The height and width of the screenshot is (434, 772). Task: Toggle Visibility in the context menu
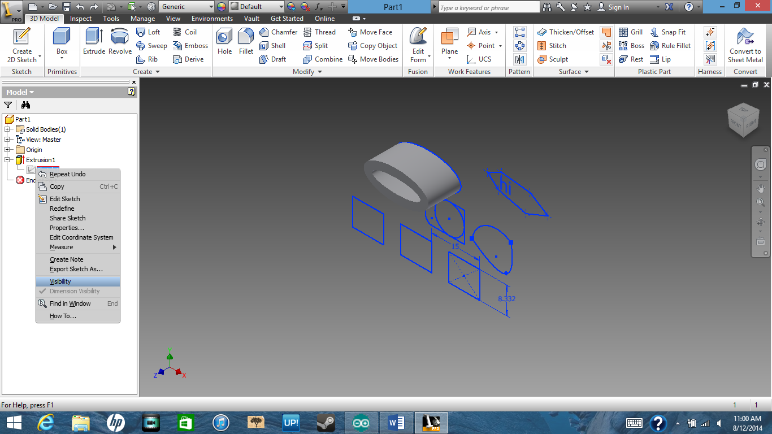coord(60,281)
